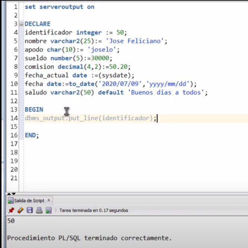
Task: Click output value 50 in results
Action: [11, 221]
